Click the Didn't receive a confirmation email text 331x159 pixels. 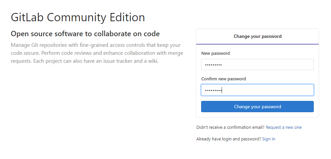point(230,127)
